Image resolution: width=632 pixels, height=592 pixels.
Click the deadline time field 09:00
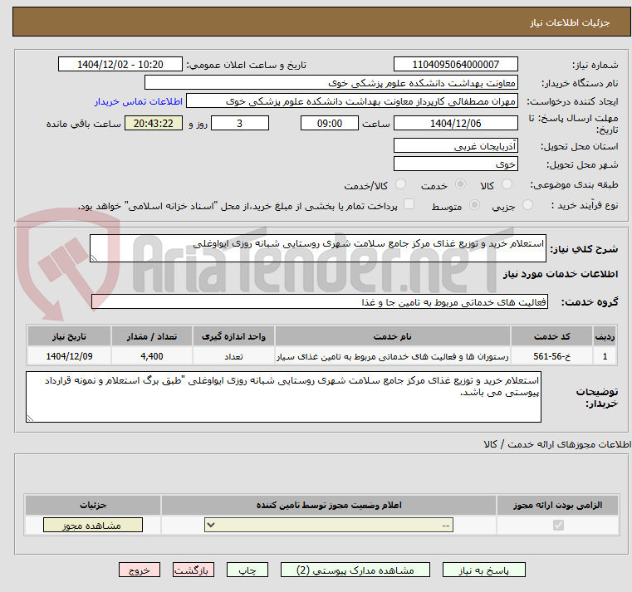pyautogui.click(x=330, y=124)
